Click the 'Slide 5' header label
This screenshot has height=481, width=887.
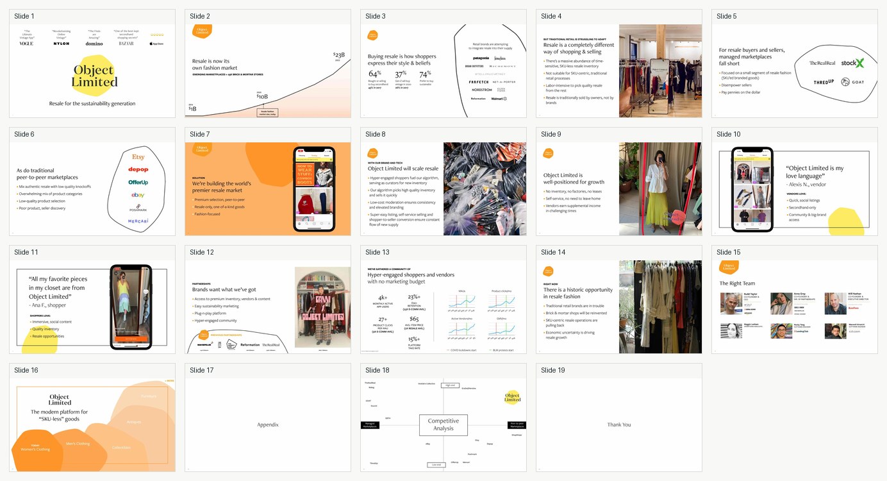(x=727, y=16)
